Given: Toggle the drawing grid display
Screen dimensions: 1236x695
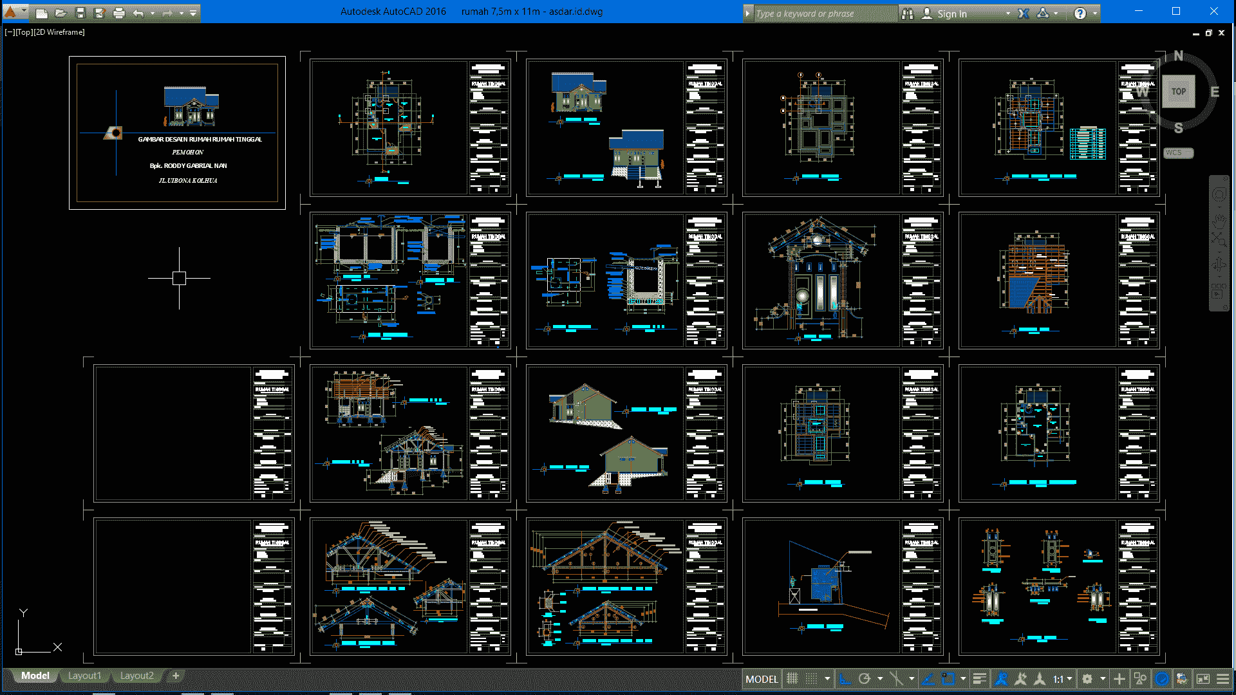Looking at the screenshot, I should [x=792, y=679].
